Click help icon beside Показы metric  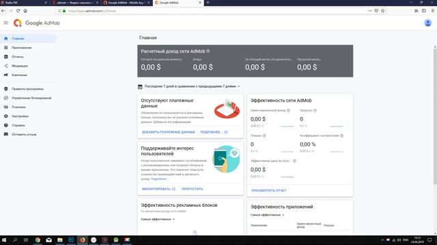(264, 136)
